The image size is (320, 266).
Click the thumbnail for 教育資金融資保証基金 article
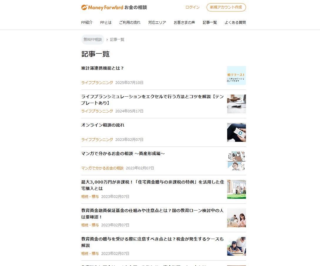tap(236, 218)
